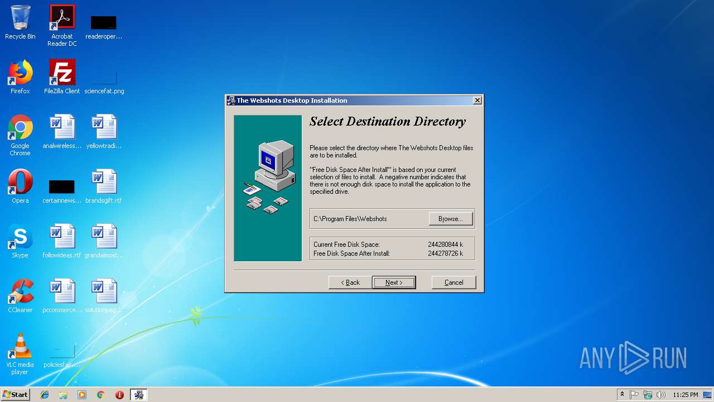714x402 pixels.
Task: Open Internet Explorer from the taskbar
Action: [45, 395]
